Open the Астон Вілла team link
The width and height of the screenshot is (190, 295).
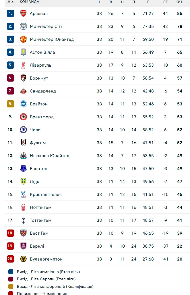coord(42,52)
